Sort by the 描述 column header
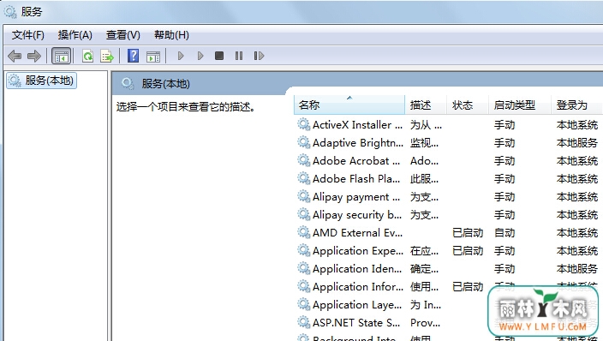 (x=426, y=105)
